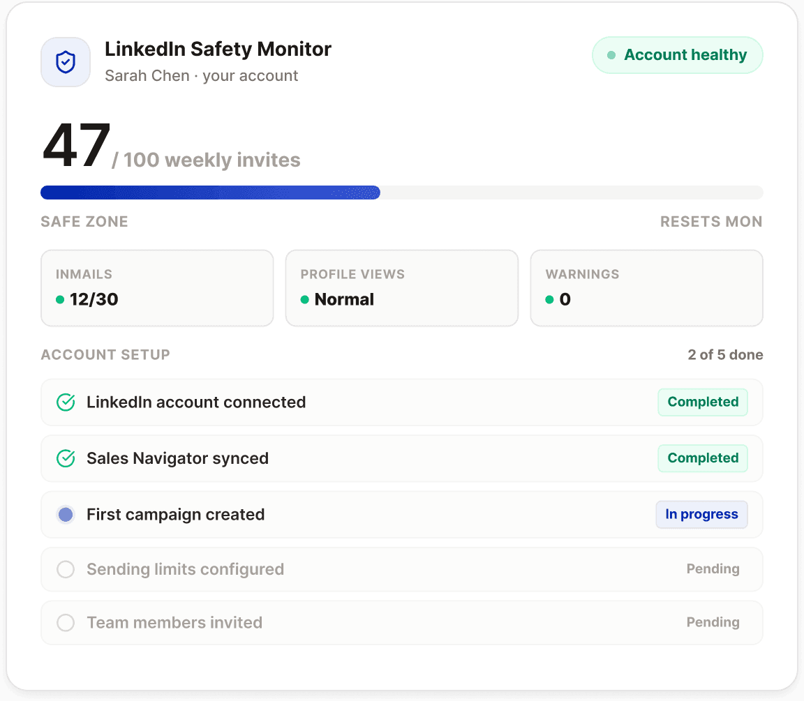Select the empty circle beside Team members invited
Image resolution: width=804 pixels, height=701 pixels.
(66, 623)
